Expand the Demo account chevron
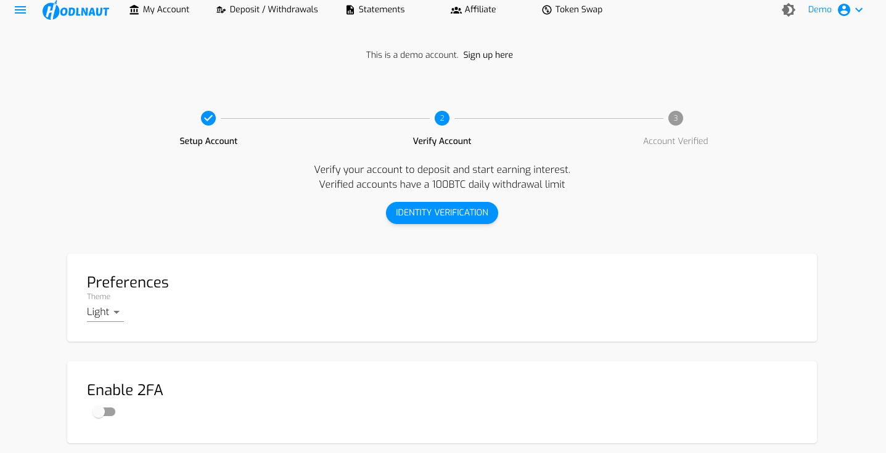 (859, 10)
